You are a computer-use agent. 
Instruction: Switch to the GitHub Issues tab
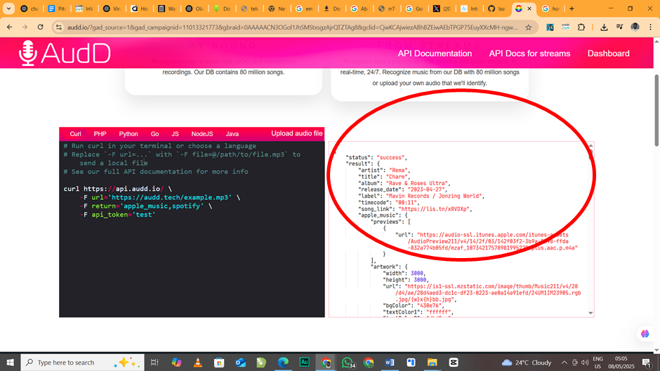click(496, 8)
